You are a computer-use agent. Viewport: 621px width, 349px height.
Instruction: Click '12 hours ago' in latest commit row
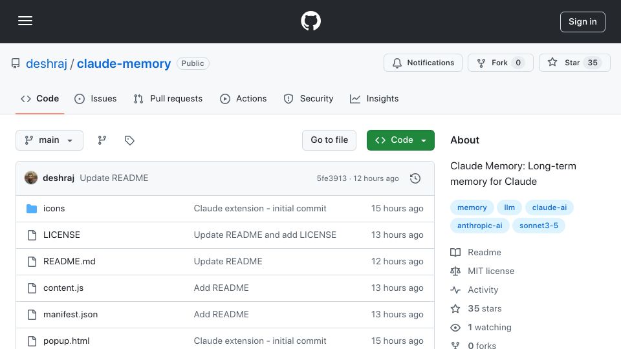tap(376, 178)
